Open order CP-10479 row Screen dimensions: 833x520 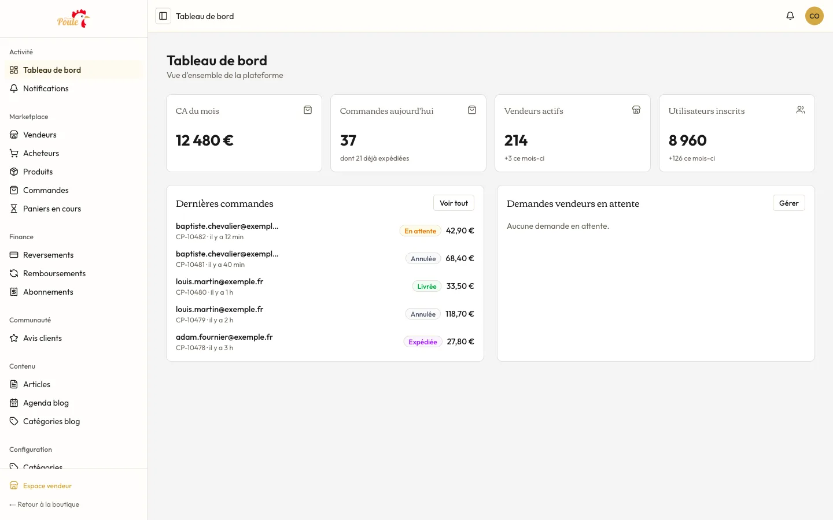tap(325, 314)
